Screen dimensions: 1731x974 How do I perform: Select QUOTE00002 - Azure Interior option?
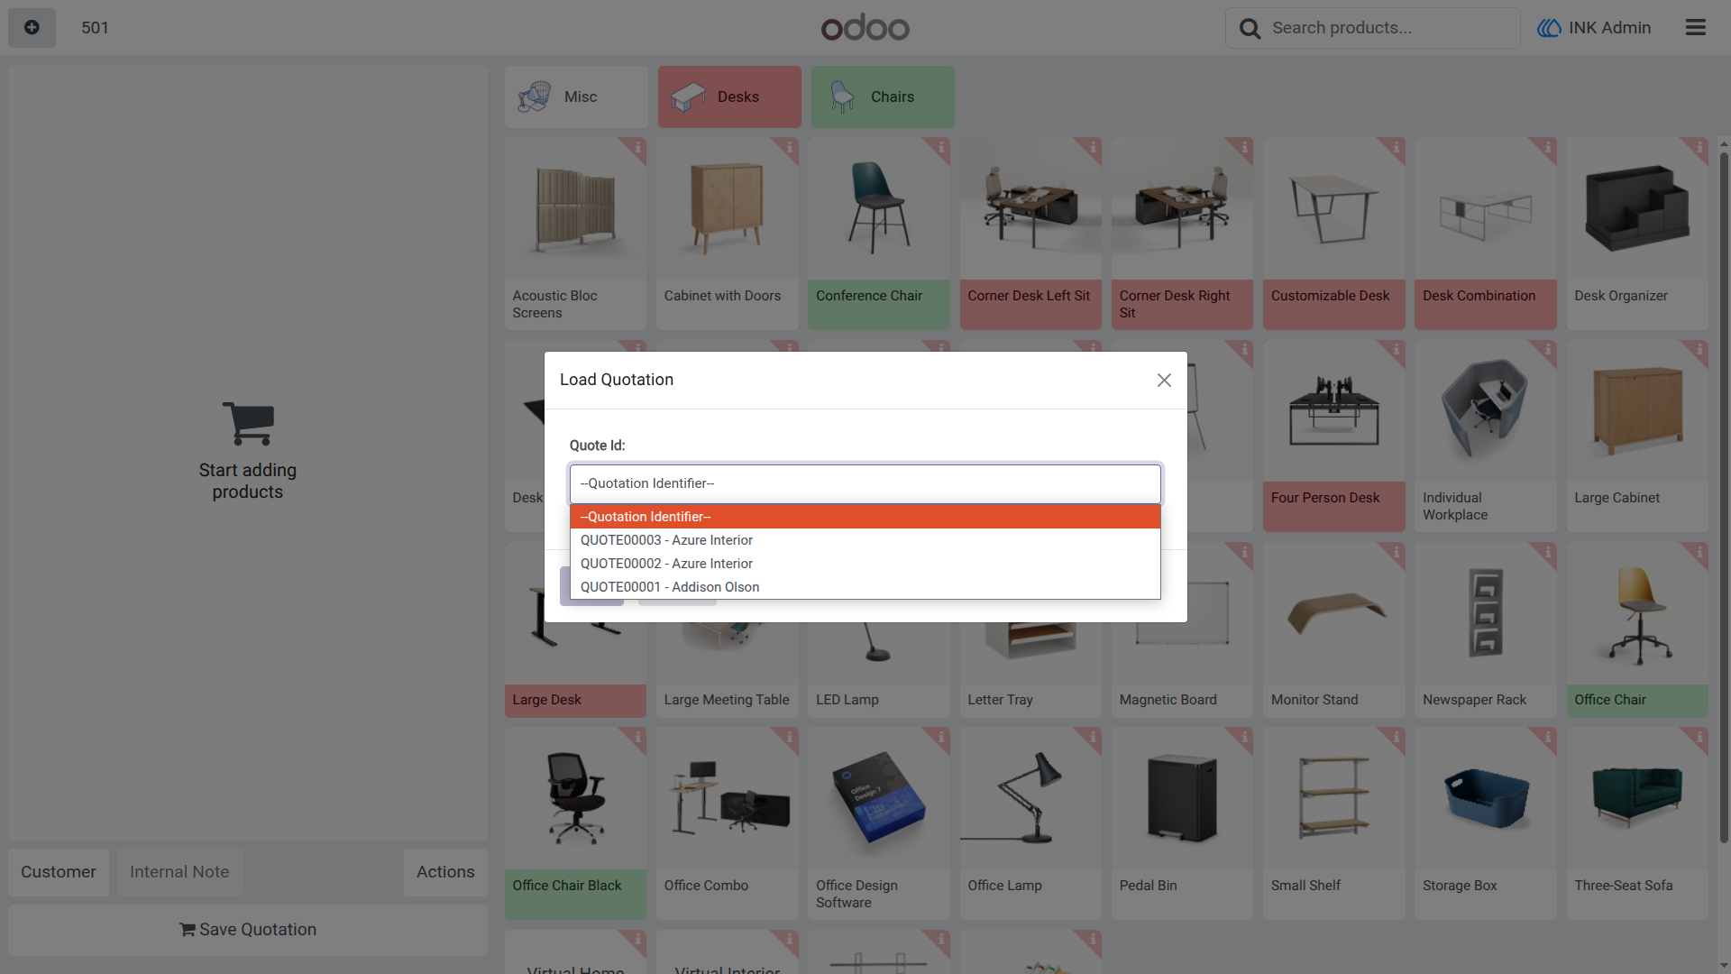[865, 564]
